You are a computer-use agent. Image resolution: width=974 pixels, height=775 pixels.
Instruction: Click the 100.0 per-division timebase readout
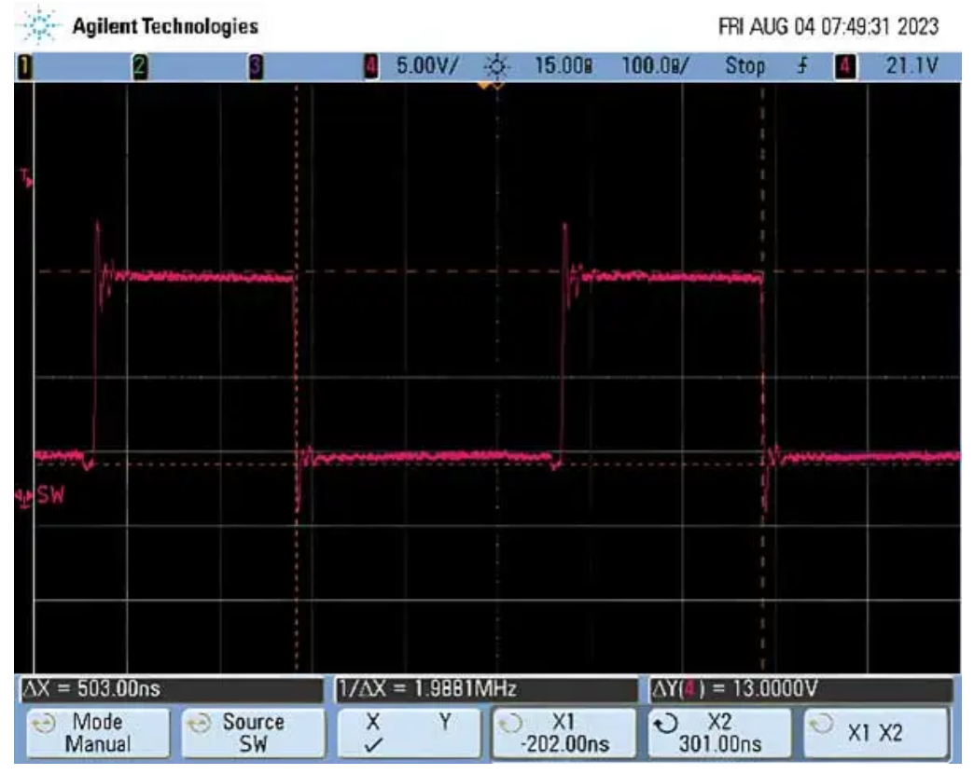tap(655, 66)
